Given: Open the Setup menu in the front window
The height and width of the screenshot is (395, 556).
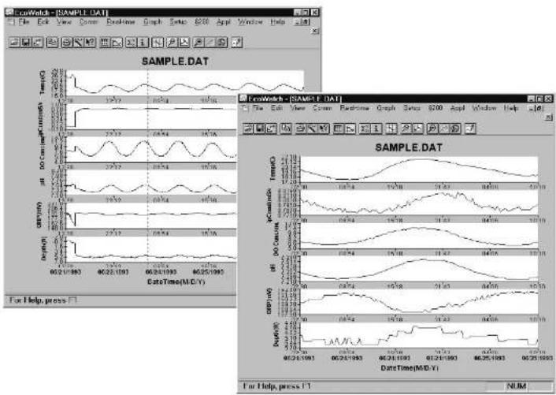Looking at the screenshot, I should pos(411,108).
